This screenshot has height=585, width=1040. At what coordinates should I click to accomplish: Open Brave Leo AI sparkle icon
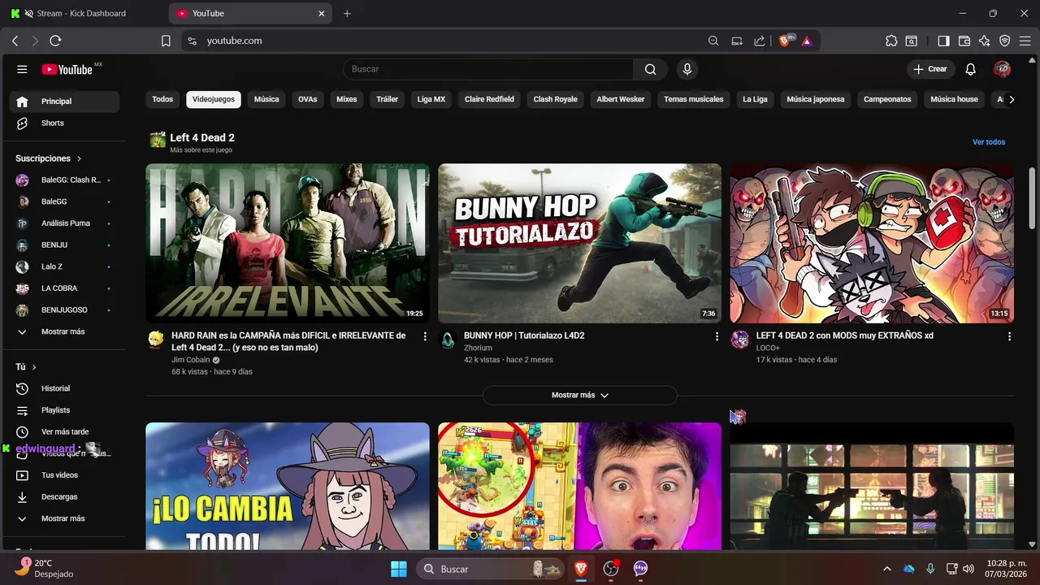(x=985, y=41)
